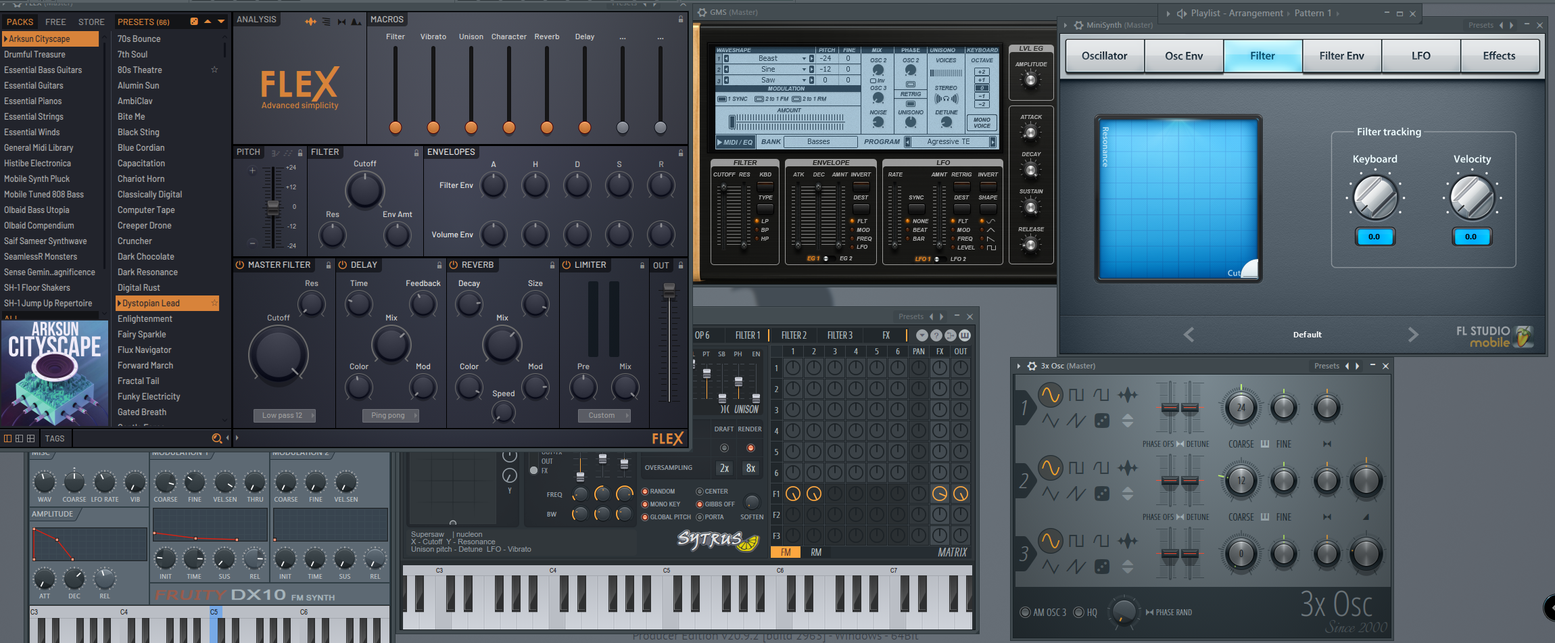
Task: Show the Sytrus keyboard toggle icon
Action: [x=965, y=335]
